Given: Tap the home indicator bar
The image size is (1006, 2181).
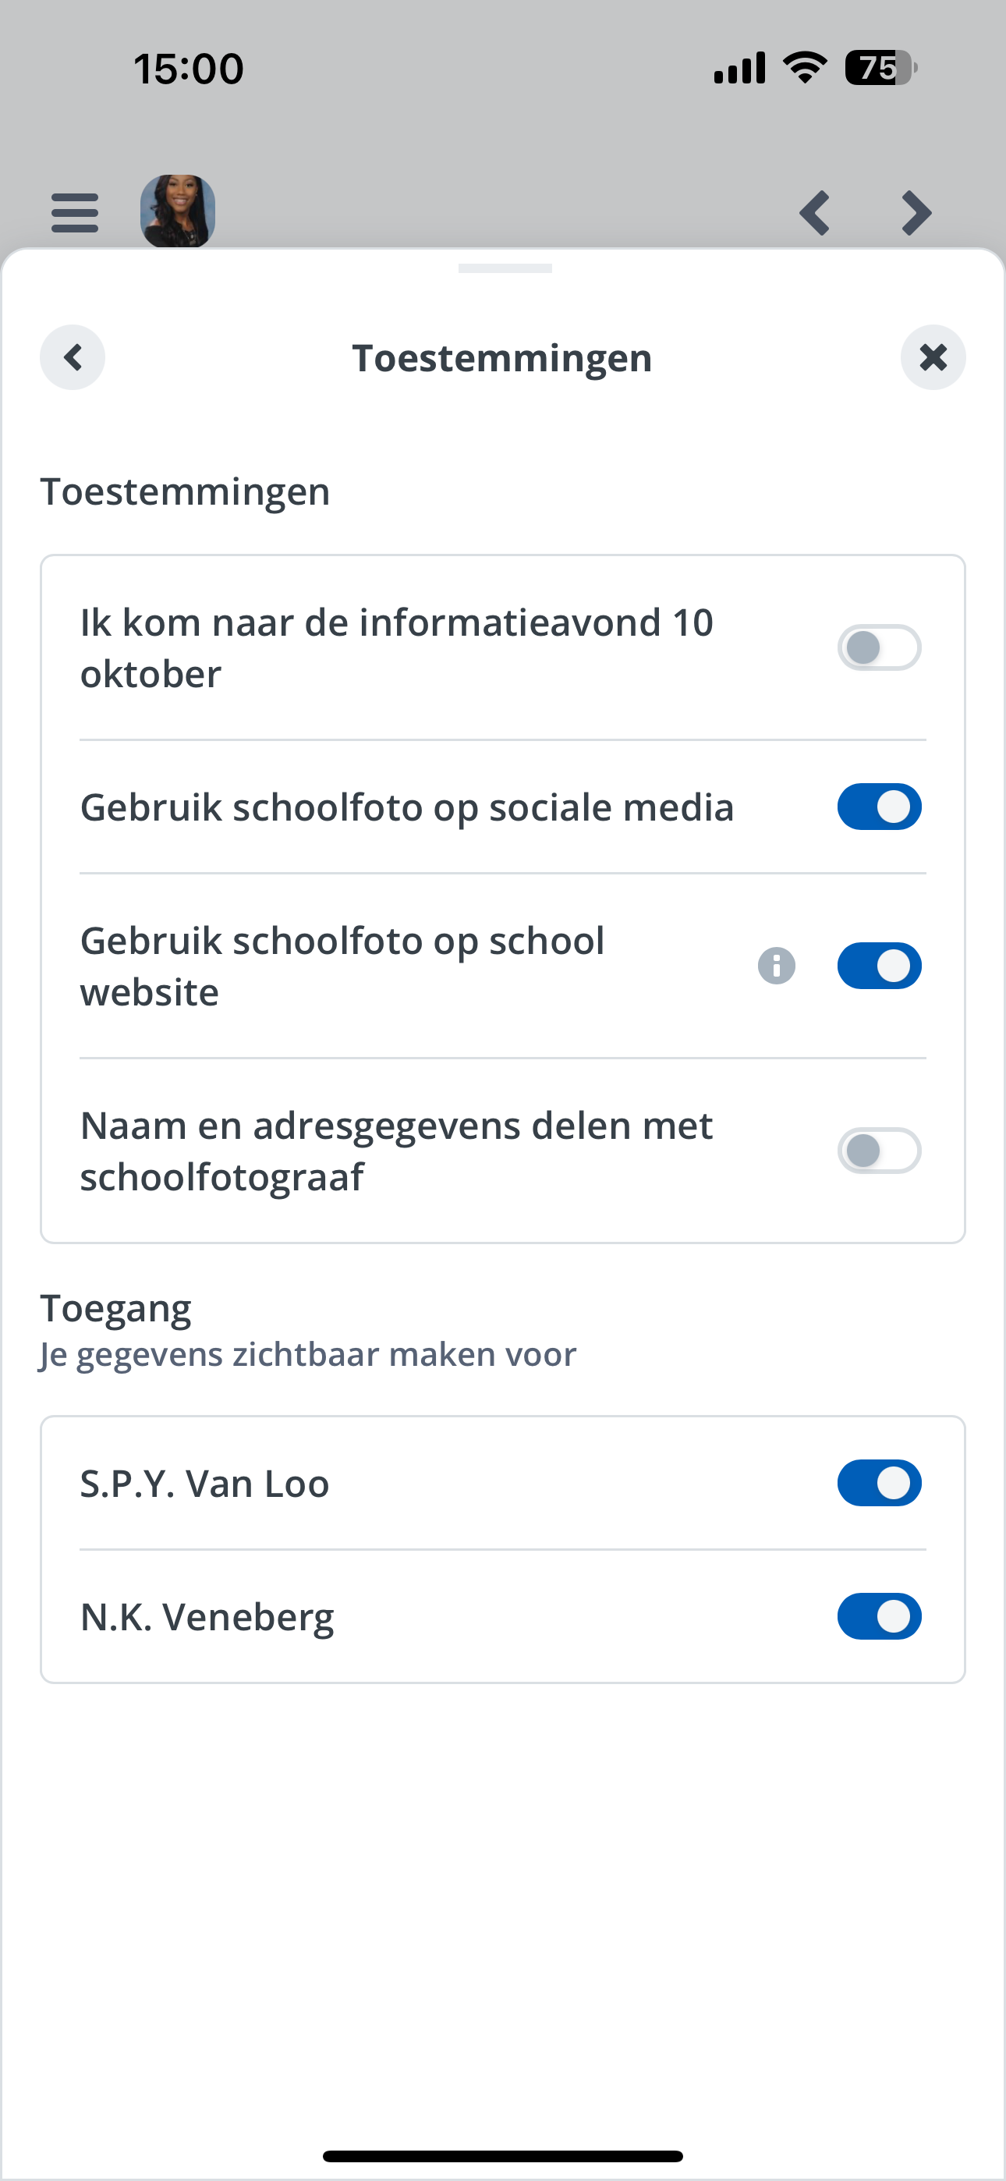Looking at the screenshot, I should click(503, 2155).
